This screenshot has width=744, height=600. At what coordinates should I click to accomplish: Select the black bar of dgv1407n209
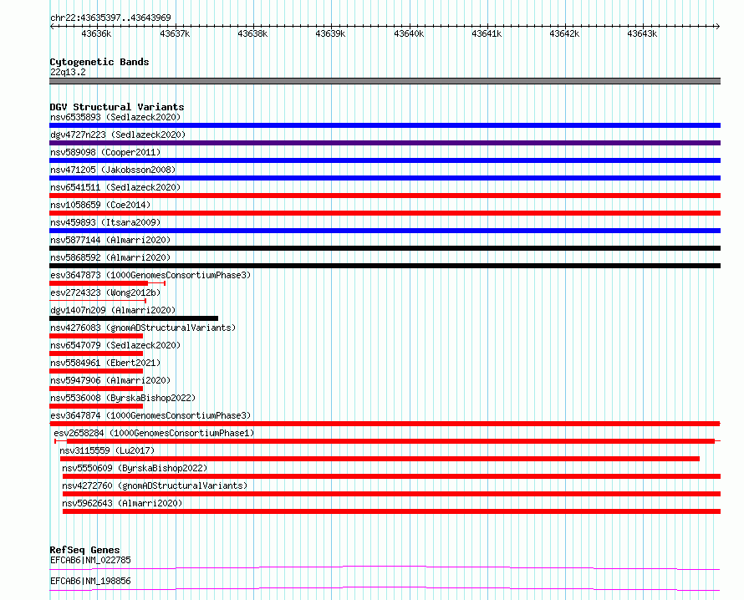point(134,318)
